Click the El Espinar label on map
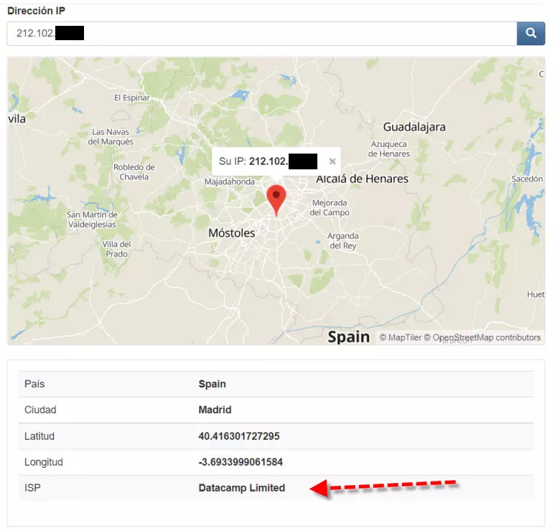Image resolution: width=555 pixels, height=531 pixels. (x=132, y=98)
